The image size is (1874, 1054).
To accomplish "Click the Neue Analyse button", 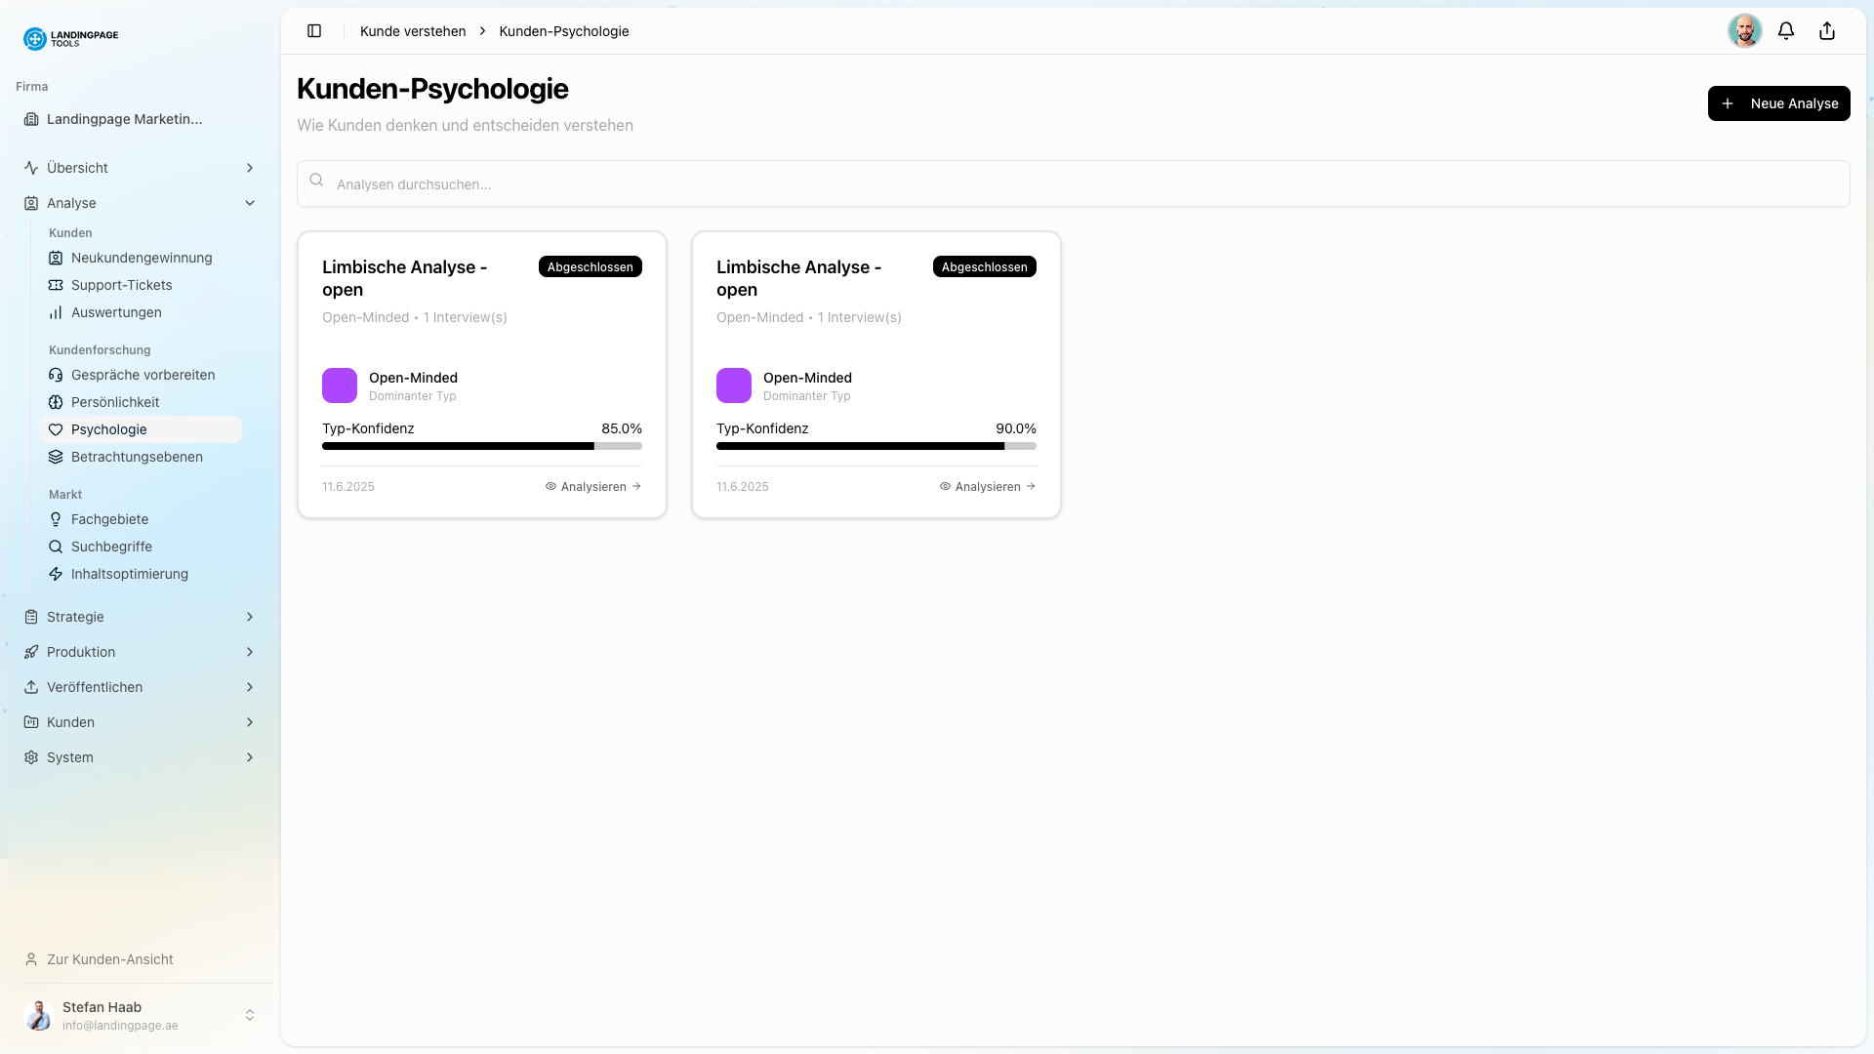I will tap(1778, 103).
